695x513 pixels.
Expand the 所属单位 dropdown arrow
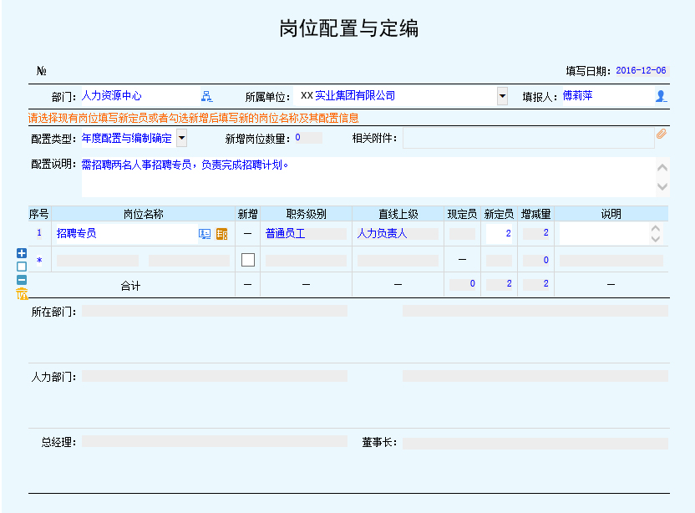502,96
